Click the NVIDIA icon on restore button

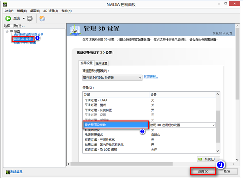pyautogui.click(x=200, y=159)
